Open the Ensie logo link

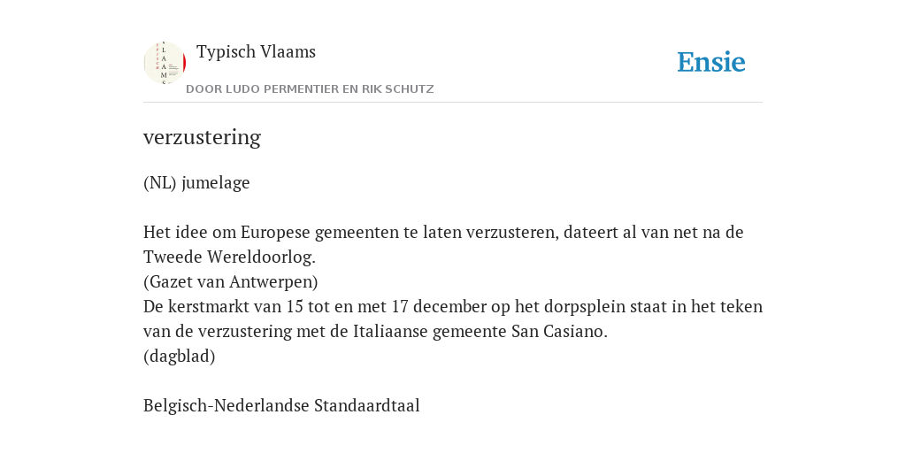tap(711, 63)
